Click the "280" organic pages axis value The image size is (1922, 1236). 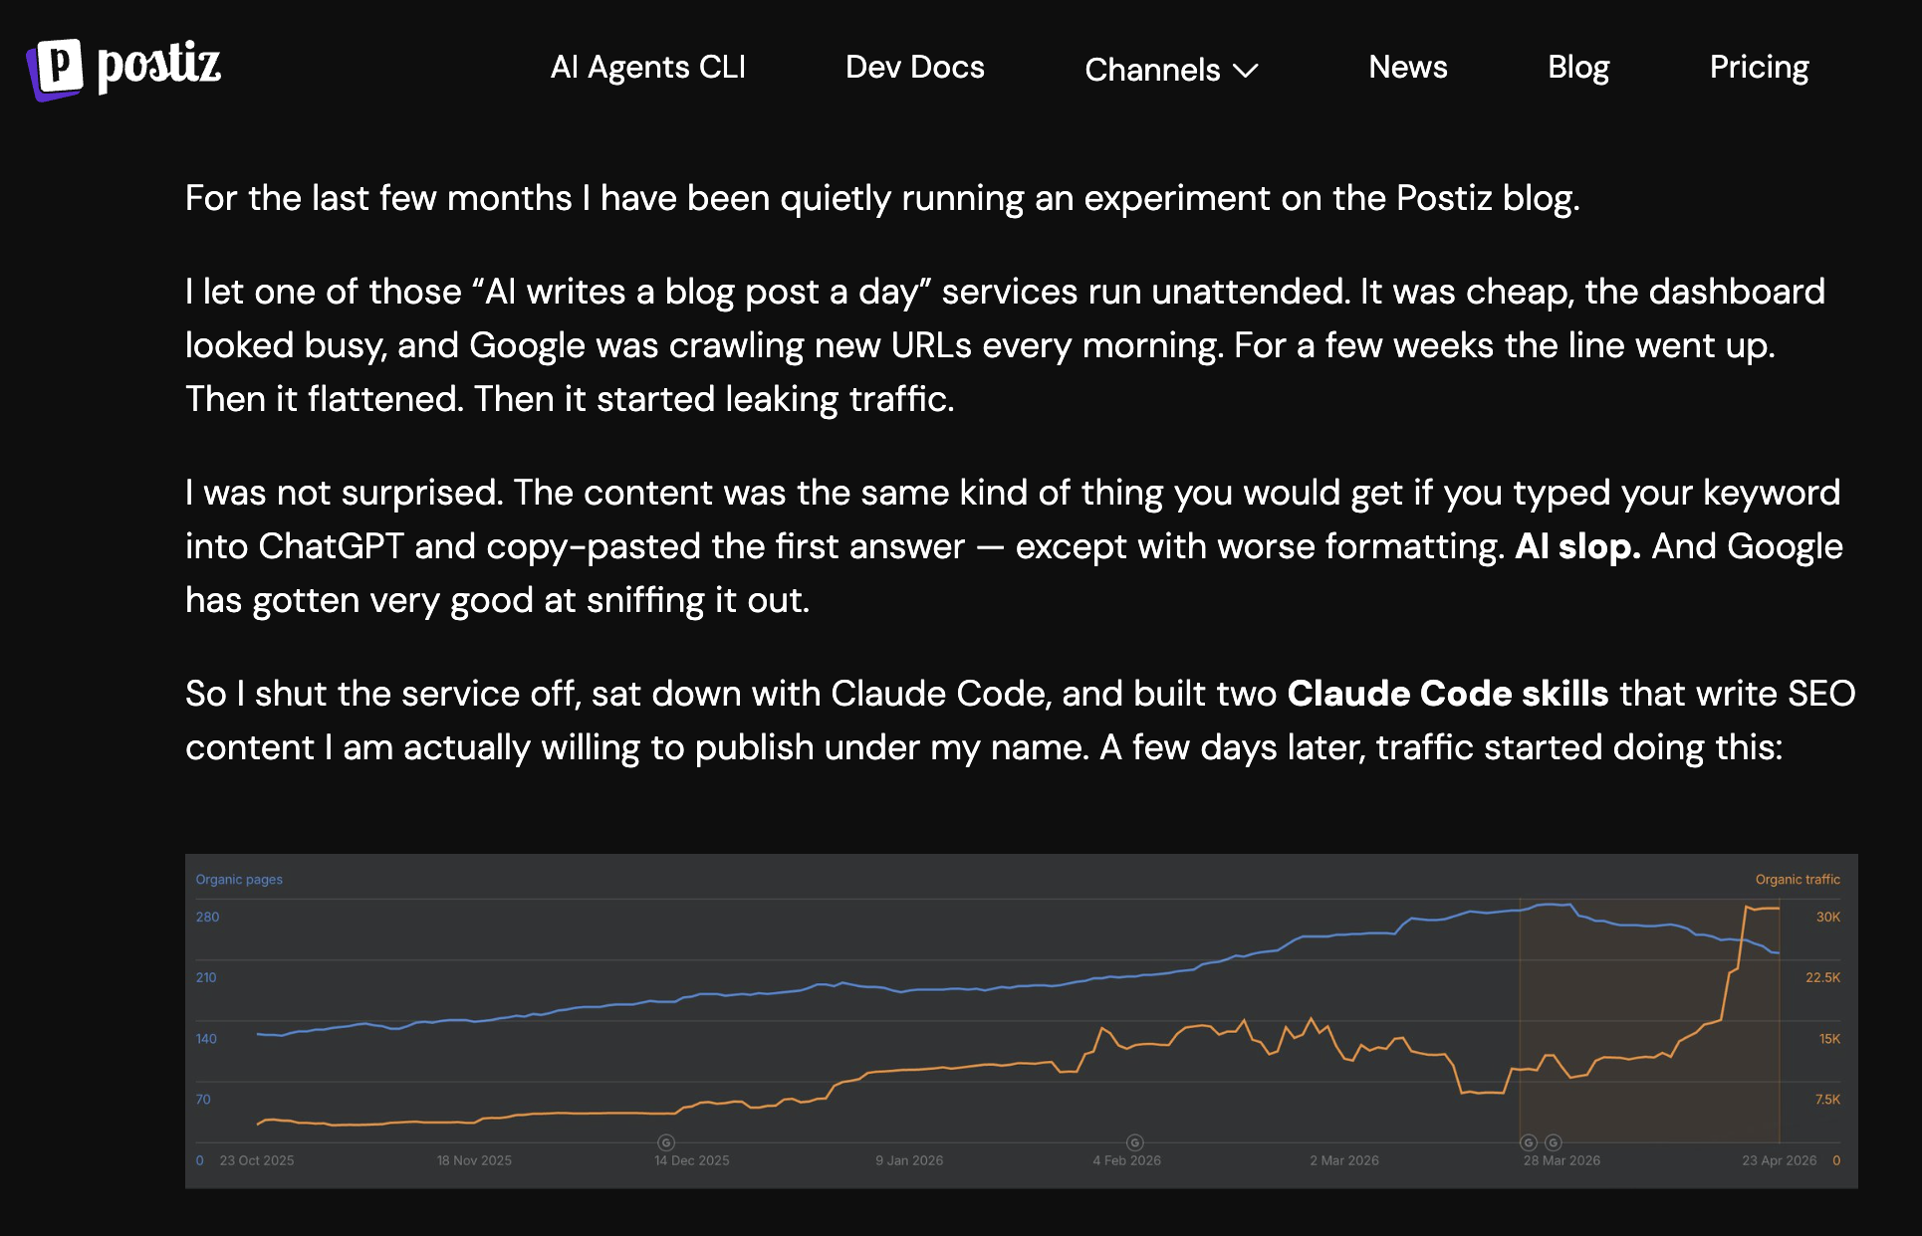tap(207, 918)
